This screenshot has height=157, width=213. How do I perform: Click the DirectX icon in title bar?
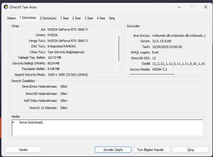6,7
